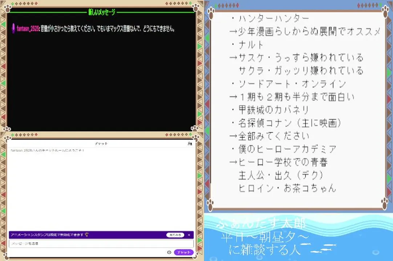The width and height of the screenshot is (393, 261).
Task: Click the ・ナルト list line
Action: pos(247,45)
